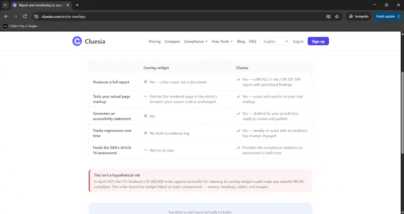Click 'Tests your actual page markup' row label
This screenshot has width=404, height=214.
(112, 99)
